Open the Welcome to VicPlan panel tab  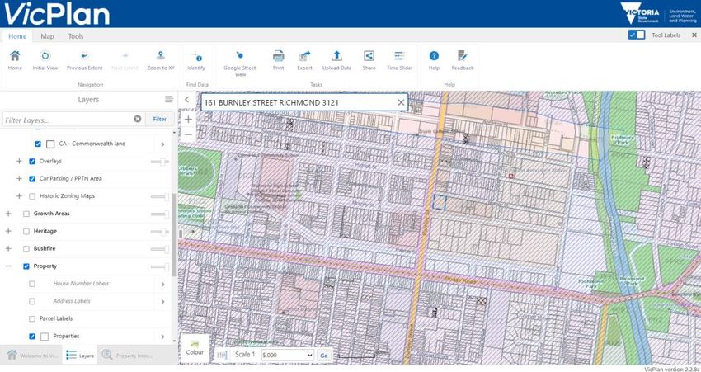[32, 356]
